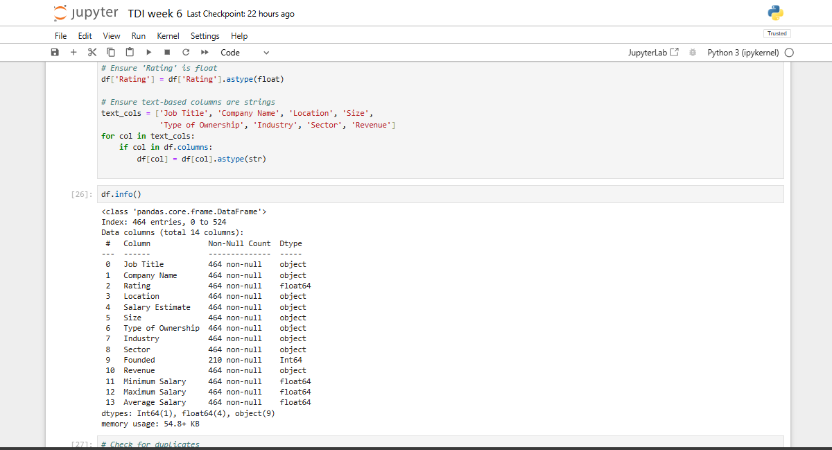The height and width of the screenshot is (450, 832).
Task: Open the Run menu
Action: tap(139, 36)
